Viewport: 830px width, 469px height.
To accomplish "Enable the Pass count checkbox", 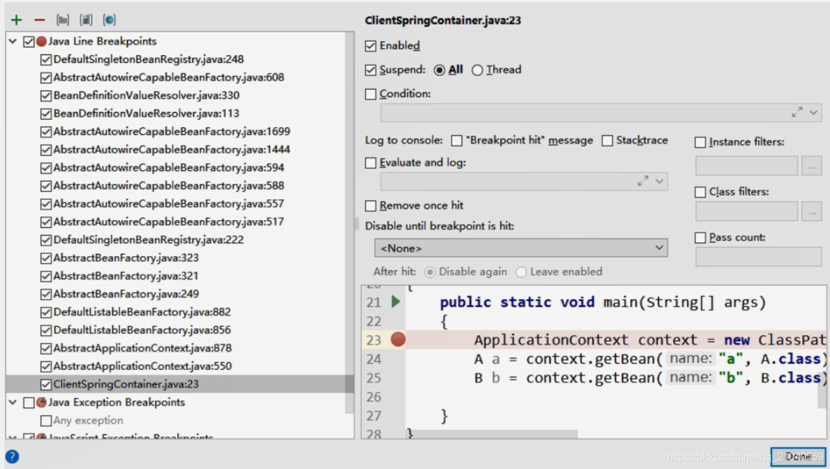I will coord(701,238).
